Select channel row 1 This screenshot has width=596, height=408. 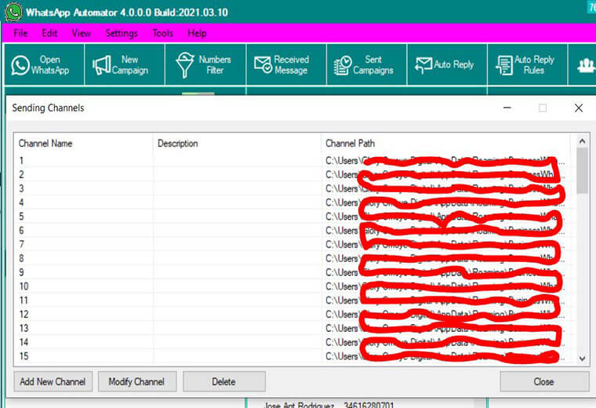click(x=292, y=161)
